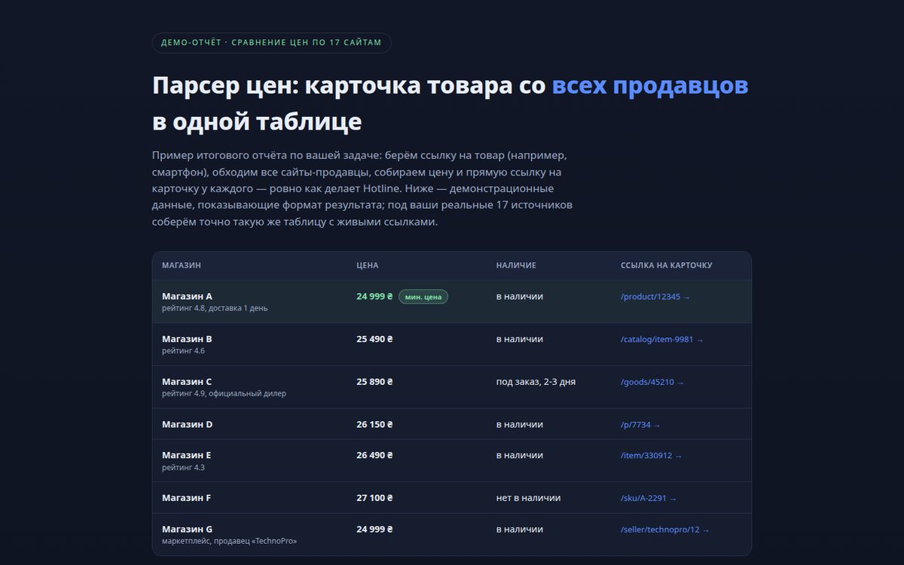Open the /product/12345 link
904x565 pixels.
click(655, 297)
